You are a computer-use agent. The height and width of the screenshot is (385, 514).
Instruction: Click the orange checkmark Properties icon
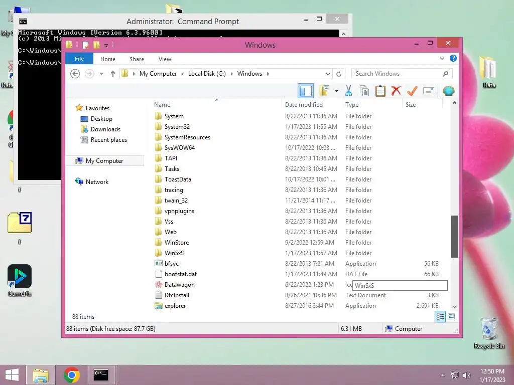click(412, 91)
